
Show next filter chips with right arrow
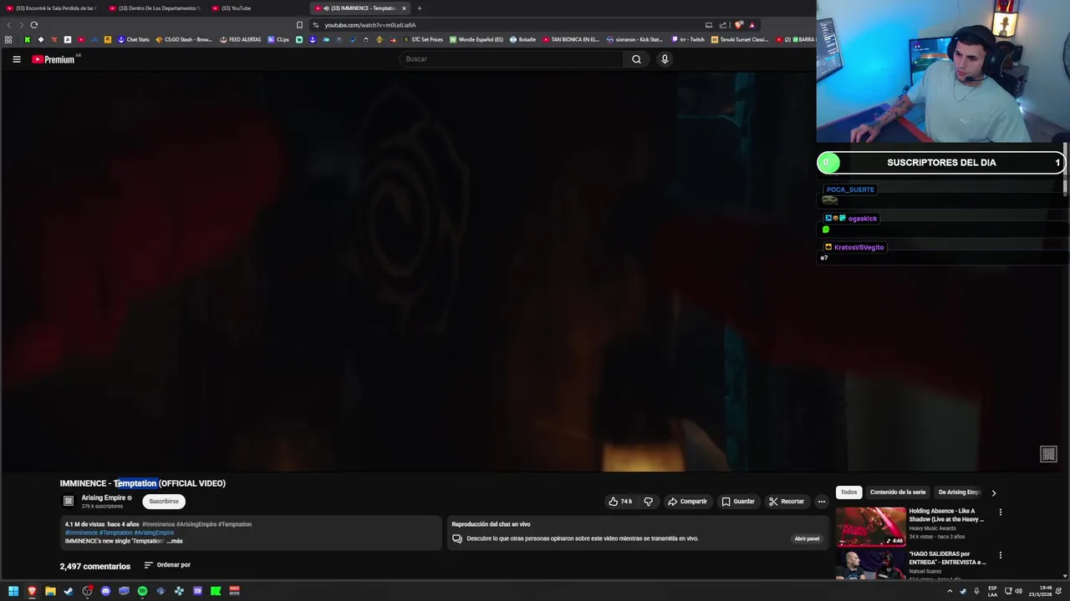pos(993,492)
